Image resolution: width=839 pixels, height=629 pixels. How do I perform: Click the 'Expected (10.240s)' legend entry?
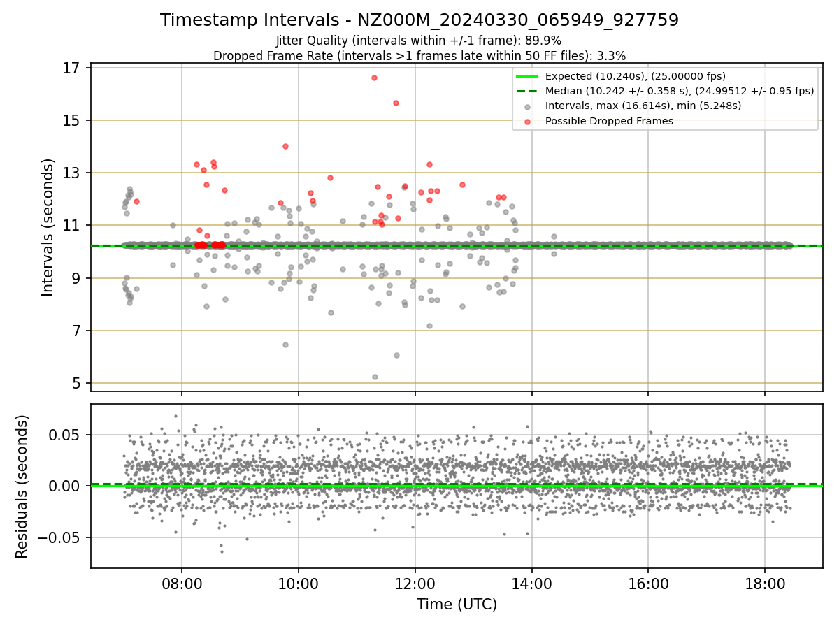[x=635, y=76]
